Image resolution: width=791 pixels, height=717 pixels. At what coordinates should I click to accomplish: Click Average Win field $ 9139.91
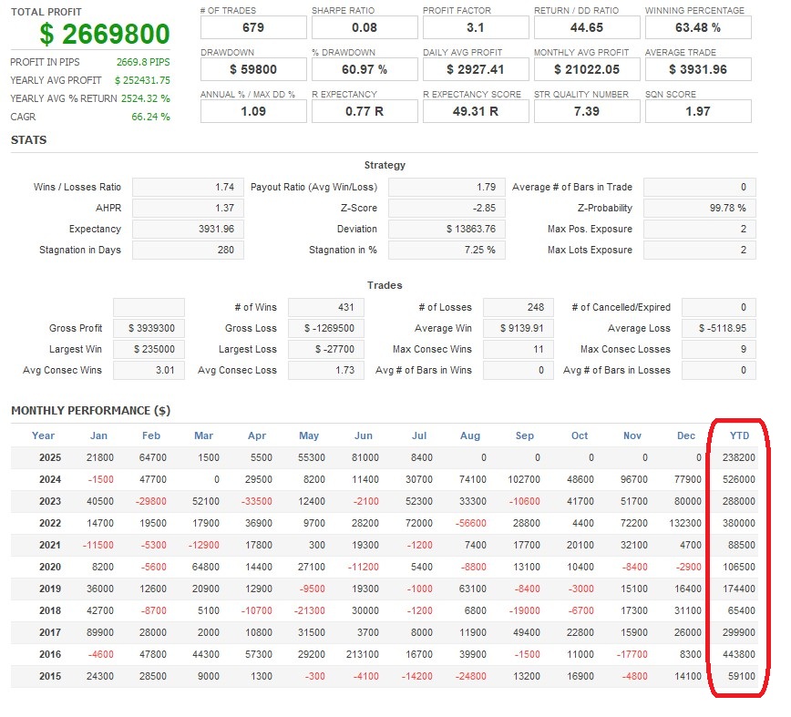tap(519, 328)
